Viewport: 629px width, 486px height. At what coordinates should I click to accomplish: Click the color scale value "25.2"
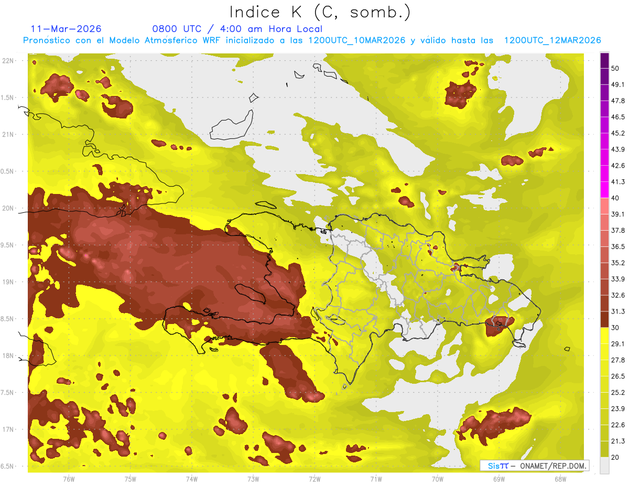coord(617,393)
